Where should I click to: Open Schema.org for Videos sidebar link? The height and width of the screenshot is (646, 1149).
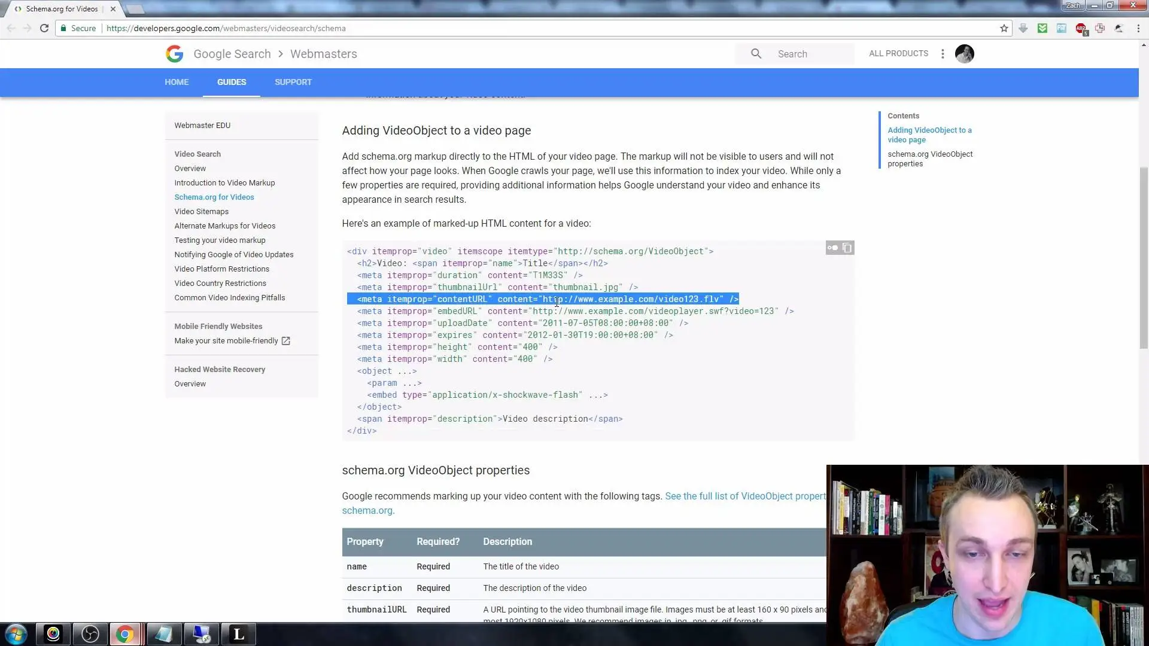tap(214, 197)
